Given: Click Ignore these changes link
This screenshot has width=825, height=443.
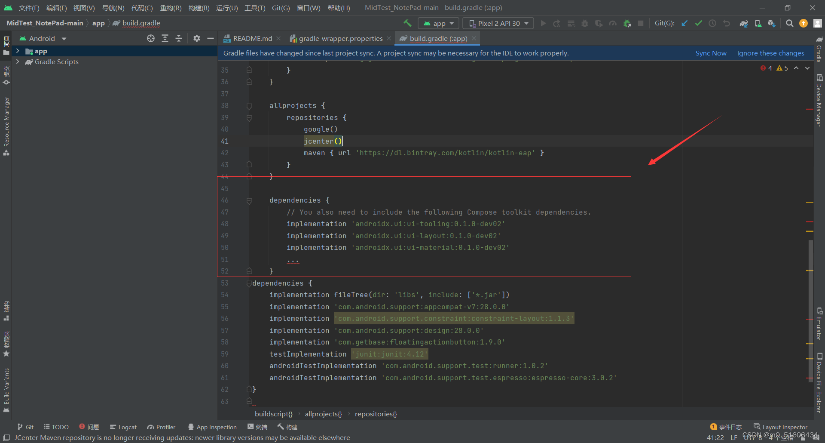Looking at the screenshot, I should click(770, 53).
